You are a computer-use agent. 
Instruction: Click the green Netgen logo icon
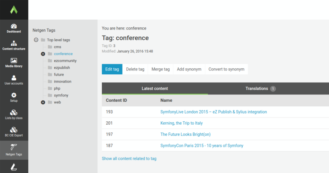coord(14,10)
